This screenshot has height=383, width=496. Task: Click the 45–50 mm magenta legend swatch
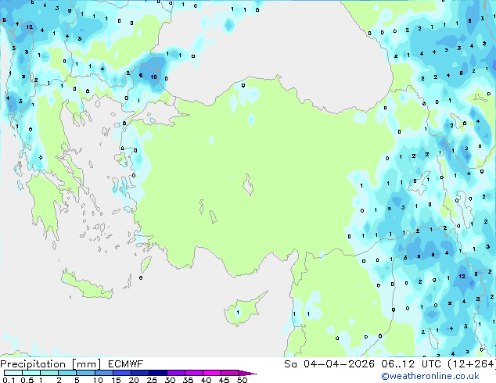coord(230,373)
